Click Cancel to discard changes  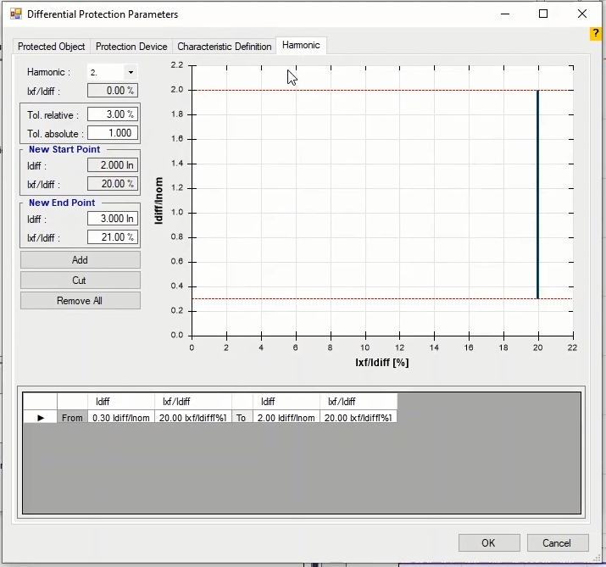(557, 542)
